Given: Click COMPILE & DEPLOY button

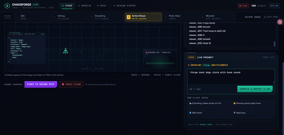Looking at the screenshot, I should pos(255,89).
